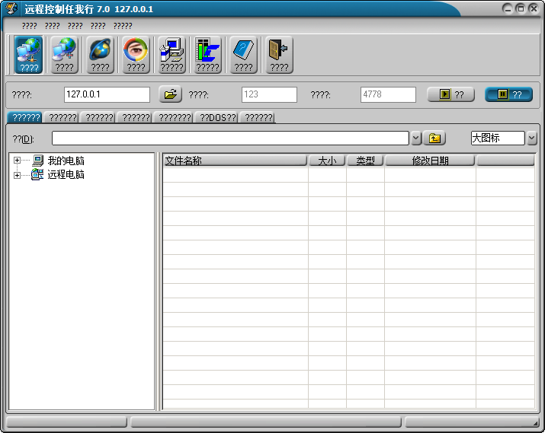Switch to the ??DOS?? tab
Viewport: 545px width, 433px height.
pos(217,118)
